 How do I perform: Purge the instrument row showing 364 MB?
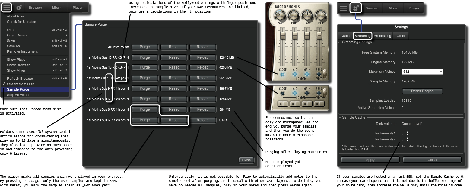point(145,109)
